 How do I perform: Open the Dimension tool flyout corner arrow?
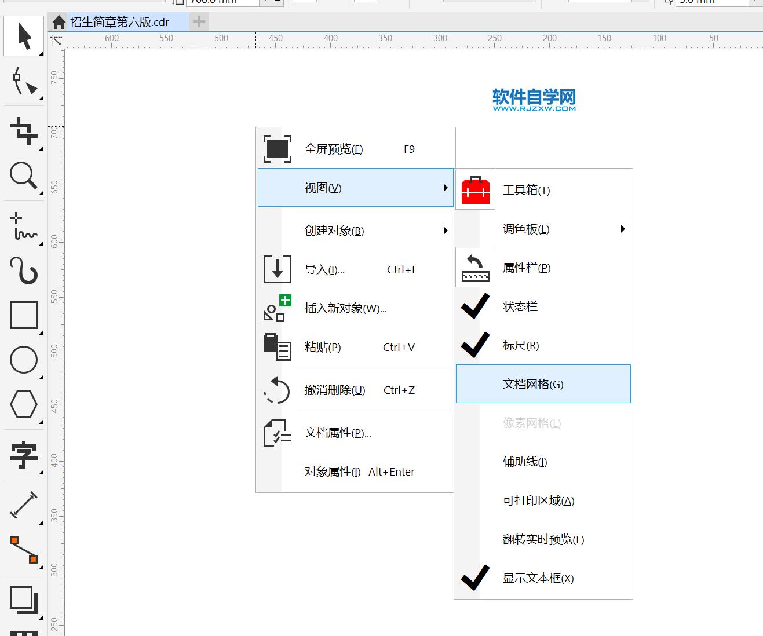point(41,523)
